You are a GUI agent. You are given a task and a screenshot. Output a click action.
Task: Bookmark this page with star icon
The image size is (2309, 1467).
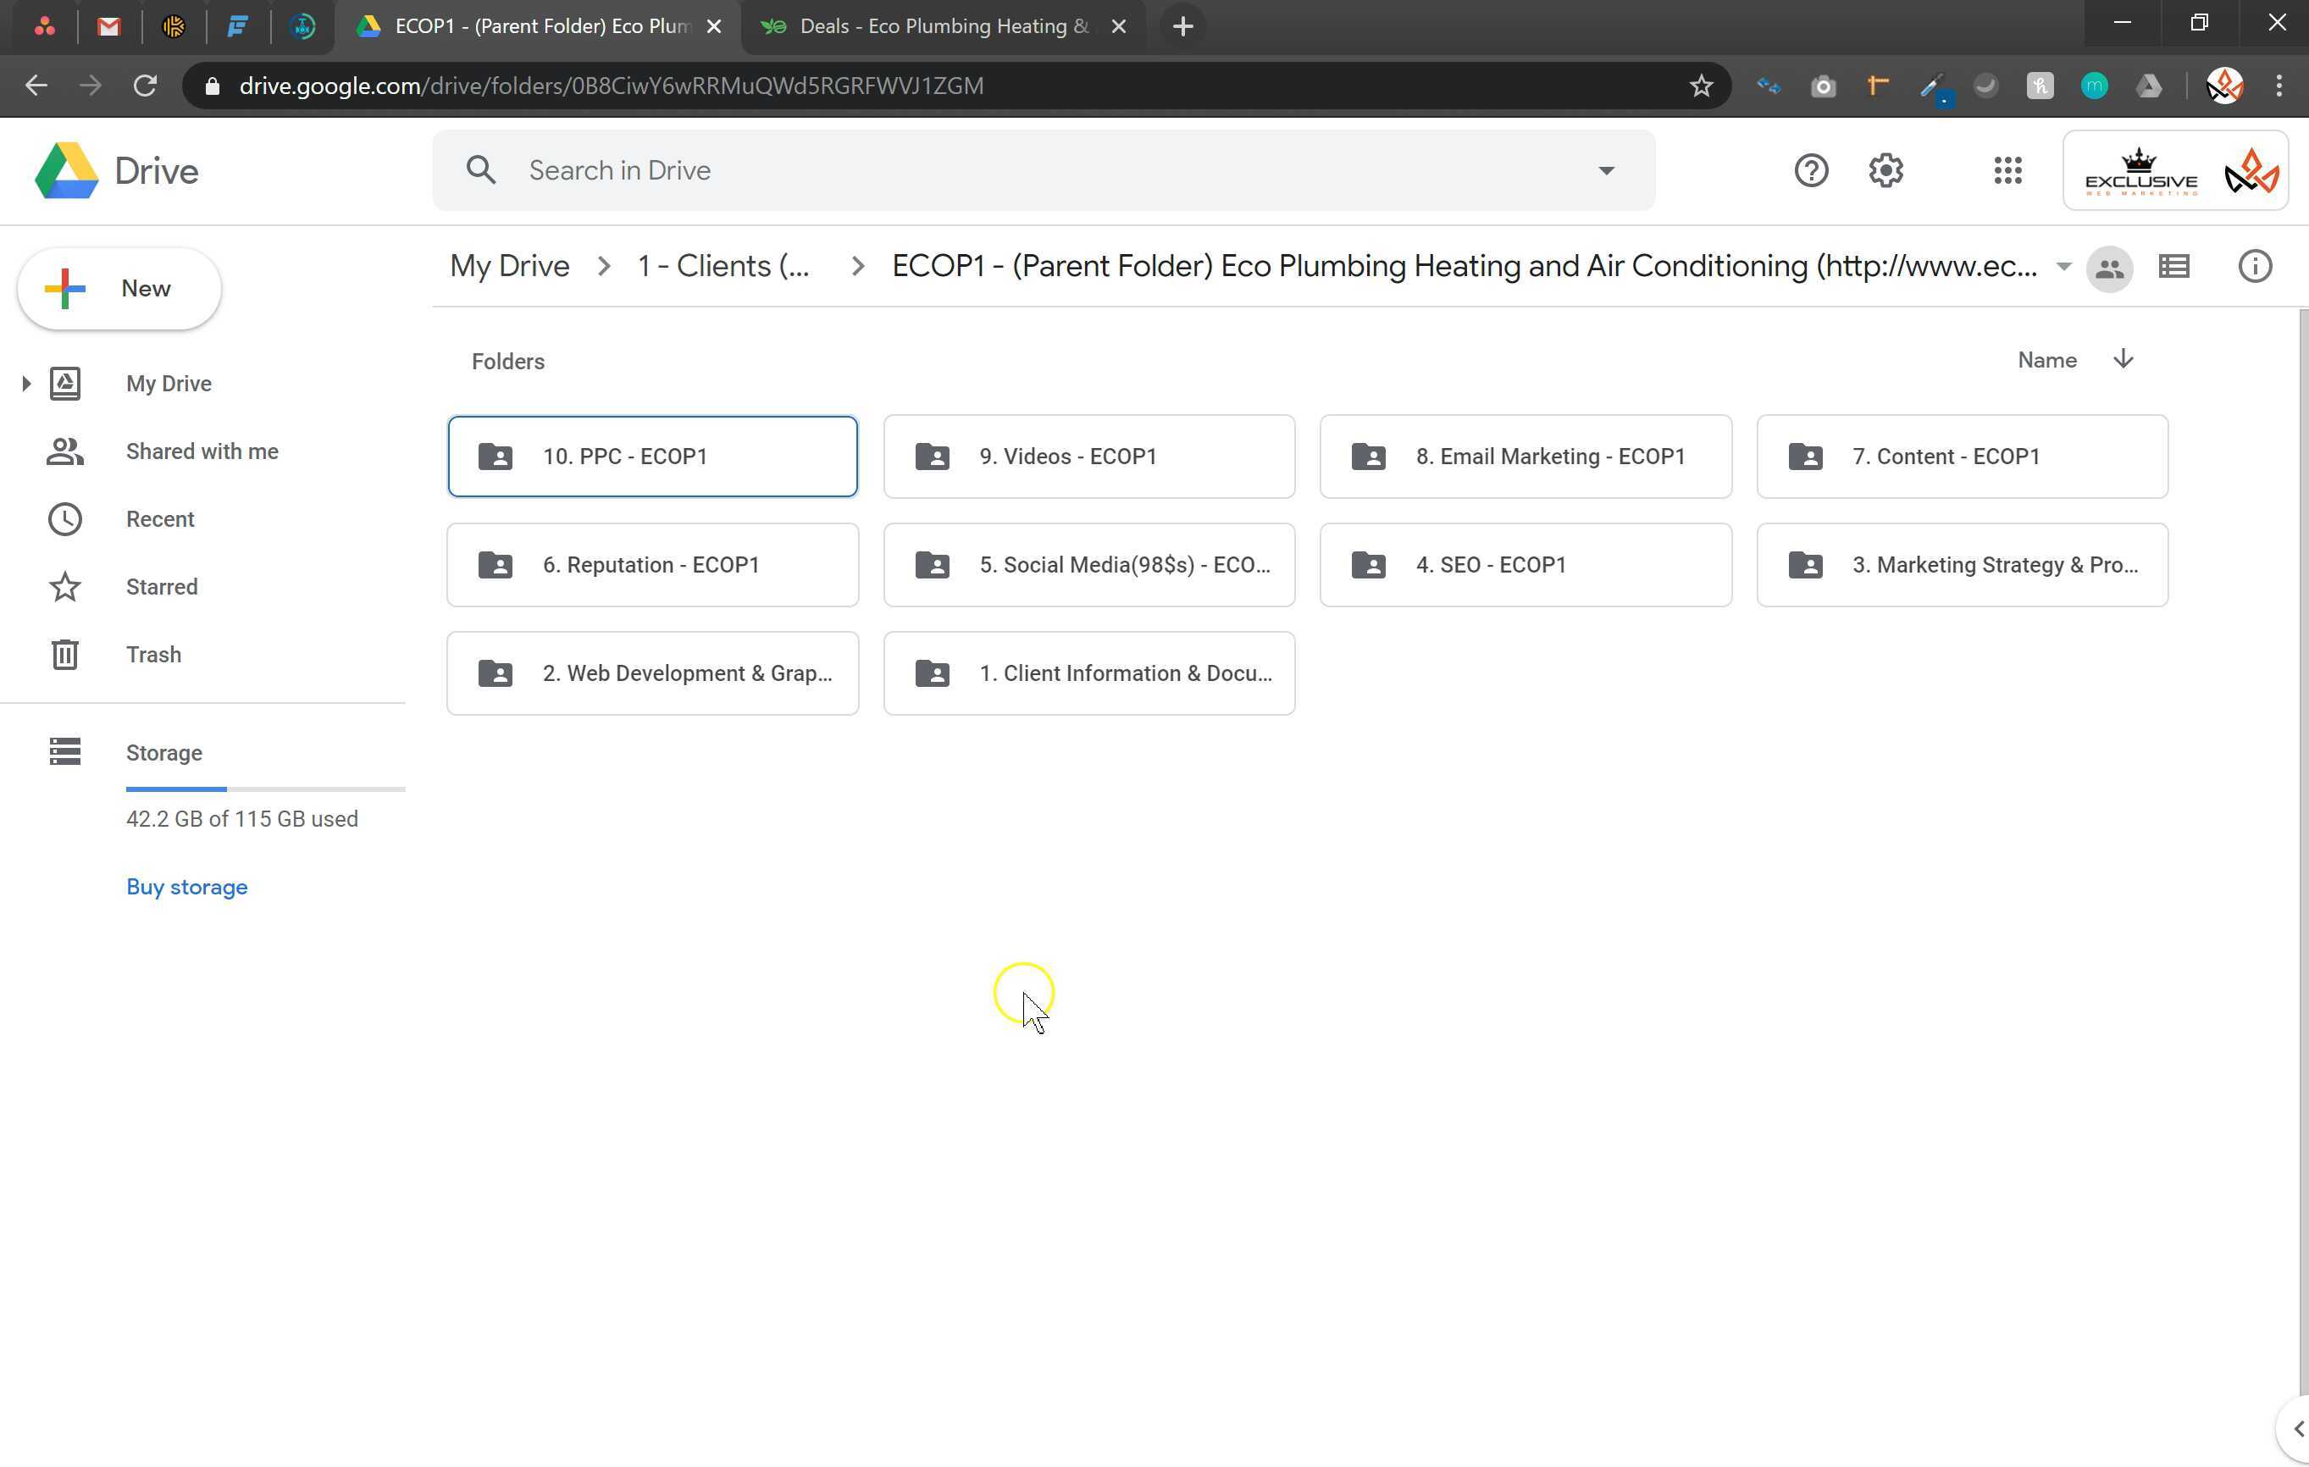click(1700, 86)
